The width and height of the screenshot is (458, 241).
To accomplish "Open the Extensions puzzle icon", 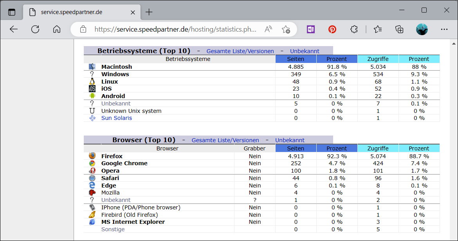I will (x=354, y=29).
